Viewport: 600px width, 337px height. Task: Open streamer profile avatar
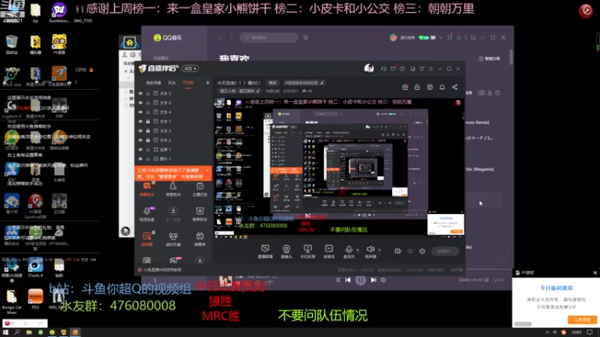(x=369, y=68)
